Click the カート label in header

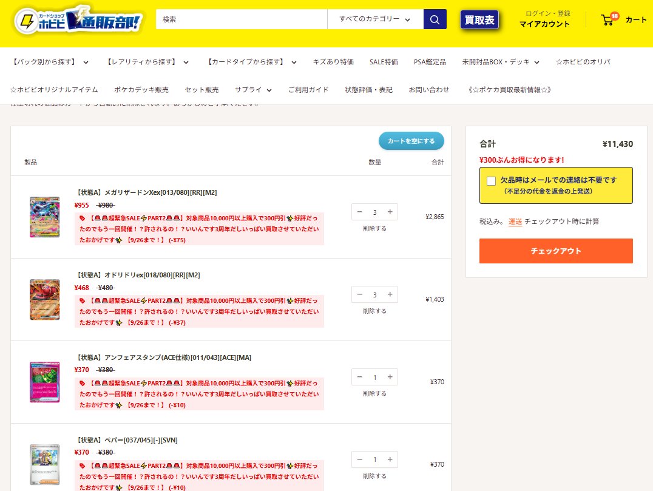[x=636, y=19]
